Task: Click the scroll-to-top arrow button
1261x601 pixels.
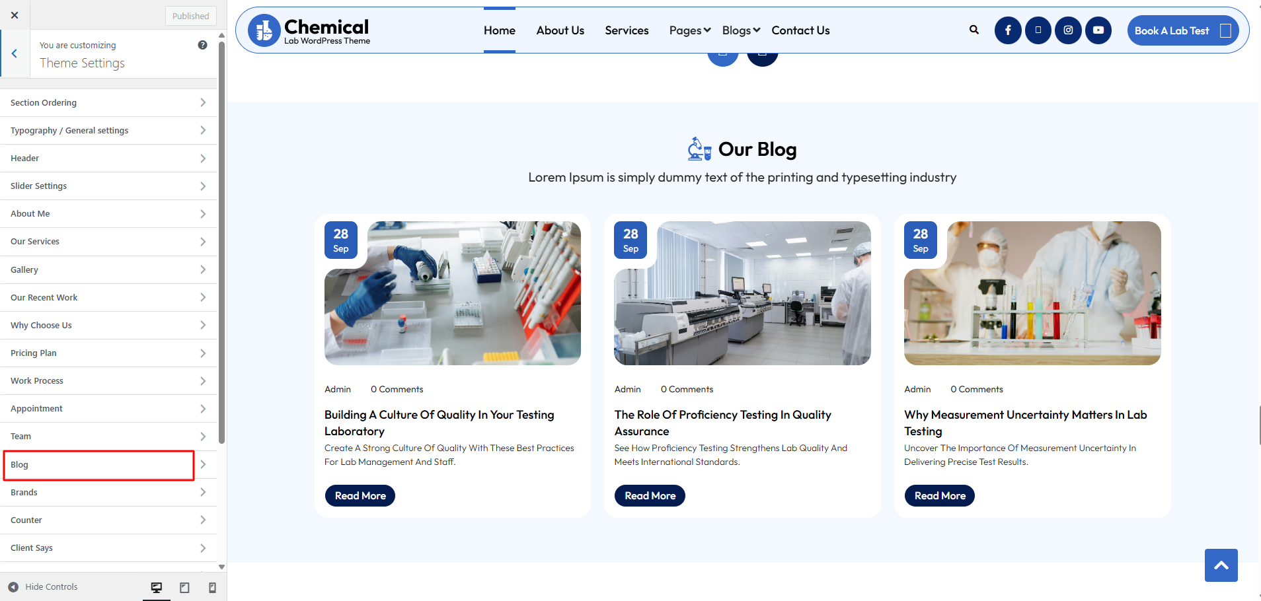Action: 1221,565
